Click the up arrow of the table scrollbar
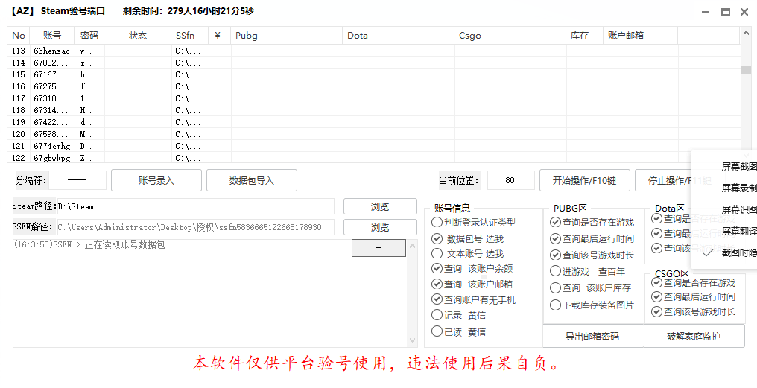757x388 pixels. pyautogui.click(x=746, y=32)
